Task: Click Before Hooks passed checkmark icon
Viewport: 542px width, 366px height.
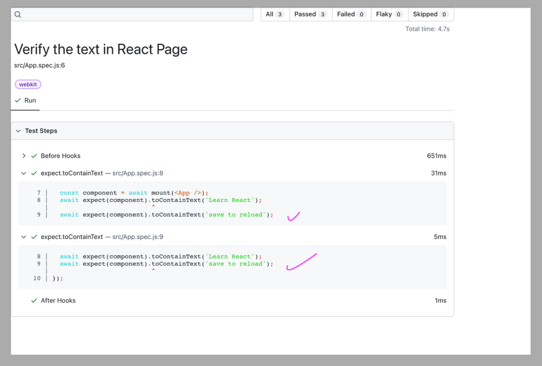Action: click(34, 156)
